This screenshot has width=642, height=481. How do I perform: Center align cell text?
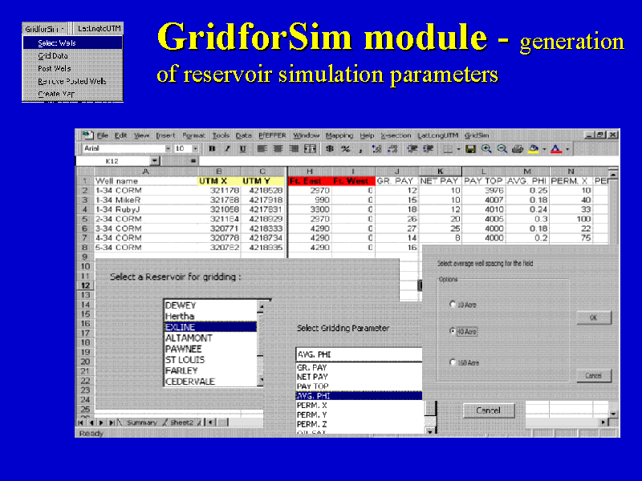coord(278,149)
